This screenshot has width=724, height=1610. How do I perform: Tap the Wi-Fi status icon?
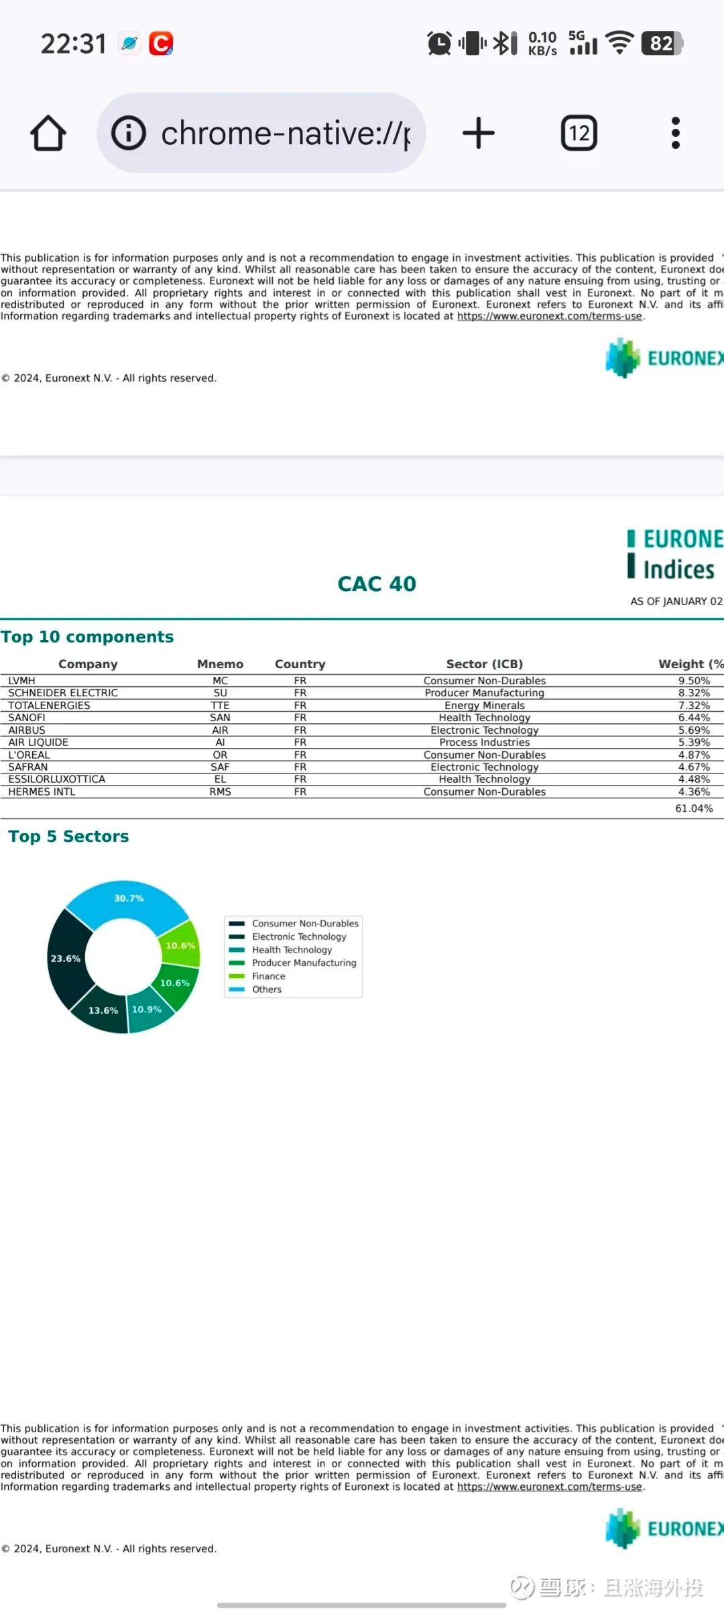[x=619, y=44]
